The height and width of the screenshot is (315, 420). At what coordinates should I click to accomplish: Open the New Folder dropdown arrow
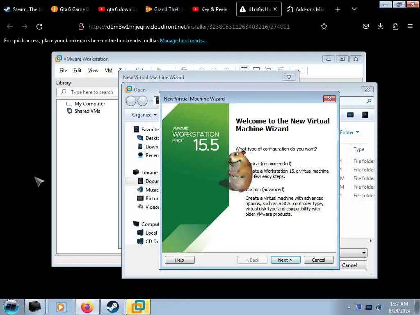pos(357,132)
